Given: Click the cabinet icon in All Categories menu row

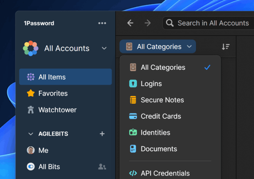Looking at the screenshot, I should [133, 68].
